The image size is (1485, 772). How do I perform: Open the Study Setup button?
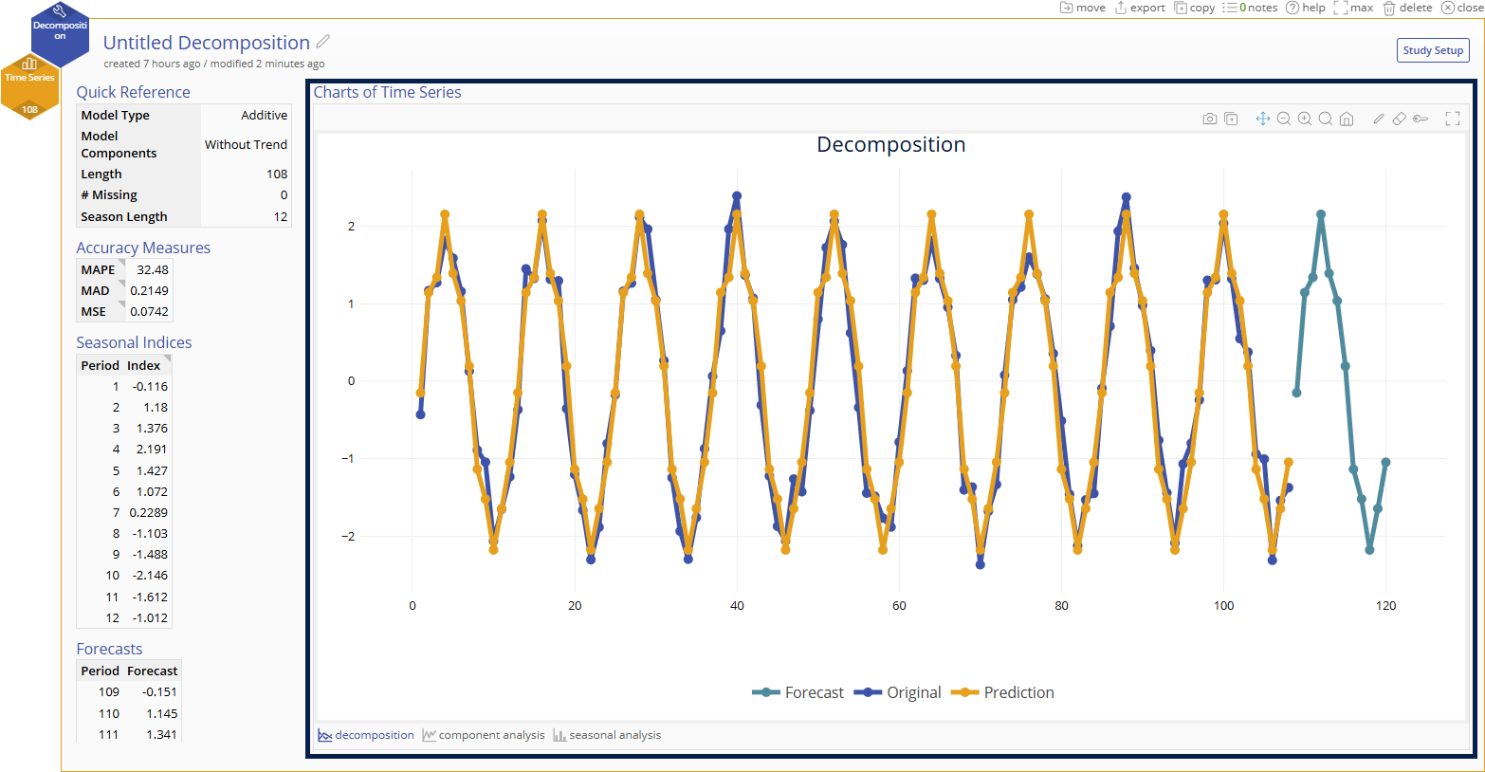tap(1433, 50)
